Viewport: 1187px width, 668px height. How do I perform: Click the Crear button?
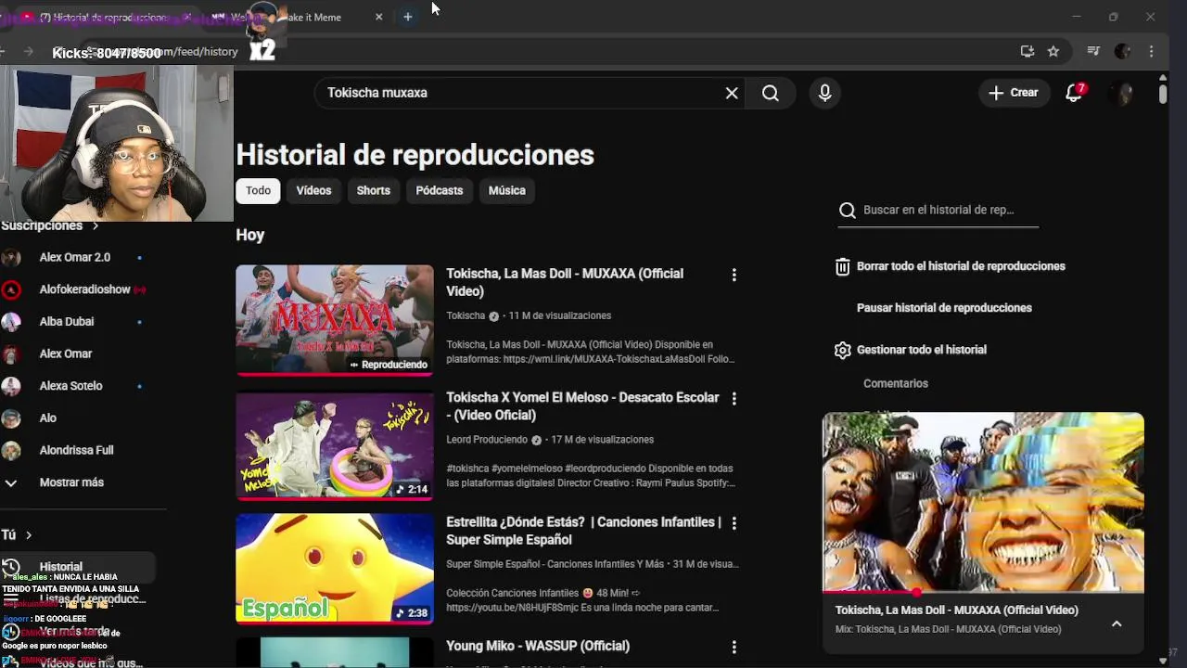pos(1013,93)
